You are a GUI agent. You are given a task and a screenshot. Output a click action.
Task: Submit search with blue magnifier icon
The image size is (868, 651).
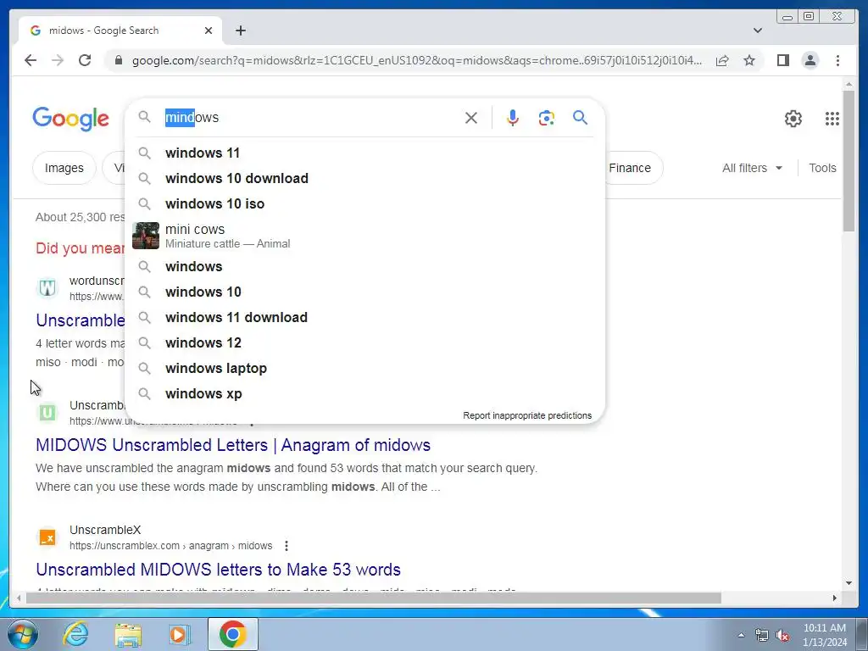580,117
